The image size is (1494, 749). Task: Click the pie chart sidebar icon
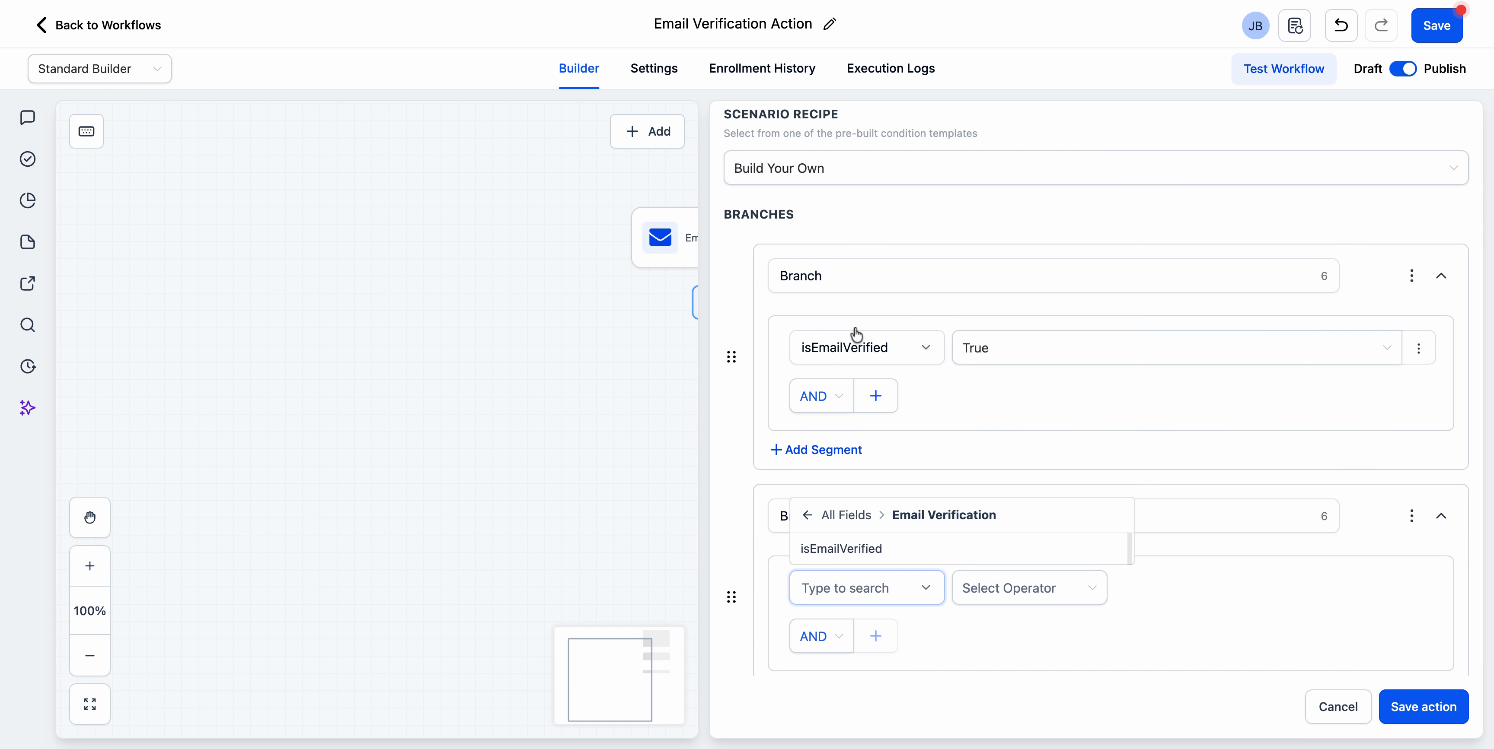point(28,200)
